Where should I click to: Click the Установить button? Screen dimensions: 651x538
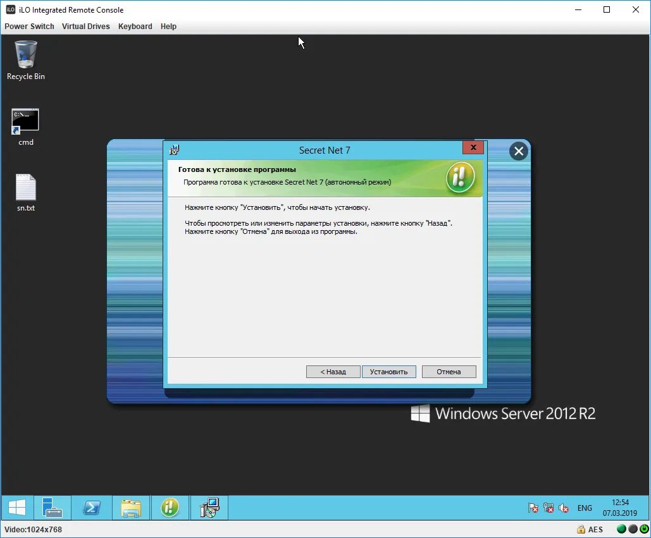pyautogui.click(x=388, y=372)
